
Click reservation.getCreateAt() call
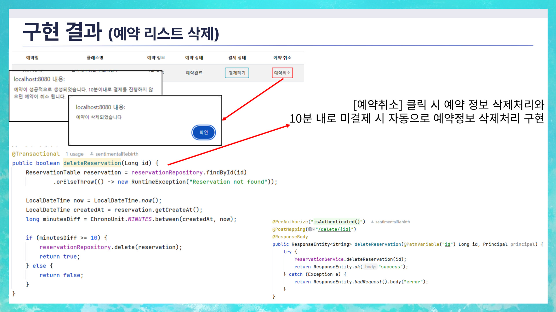[x=158, y=210]
